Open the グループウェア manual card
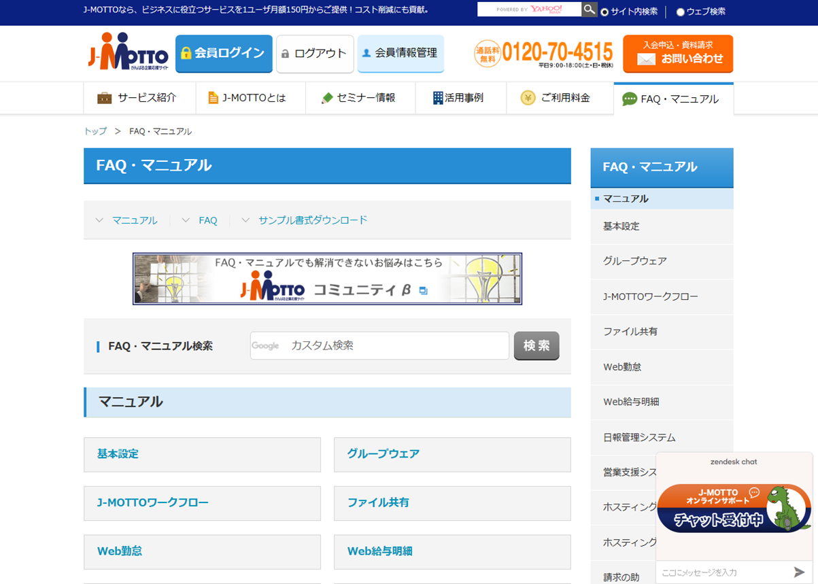This screenshot has height=584, width=818. click(452, 454)
